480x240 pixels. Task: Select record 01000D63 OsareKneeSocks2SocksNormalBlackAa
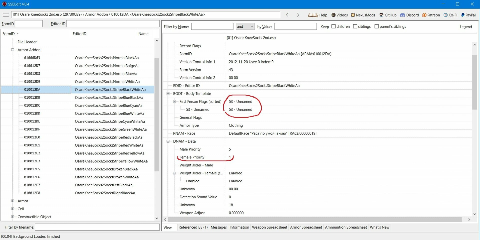(77, 58)
